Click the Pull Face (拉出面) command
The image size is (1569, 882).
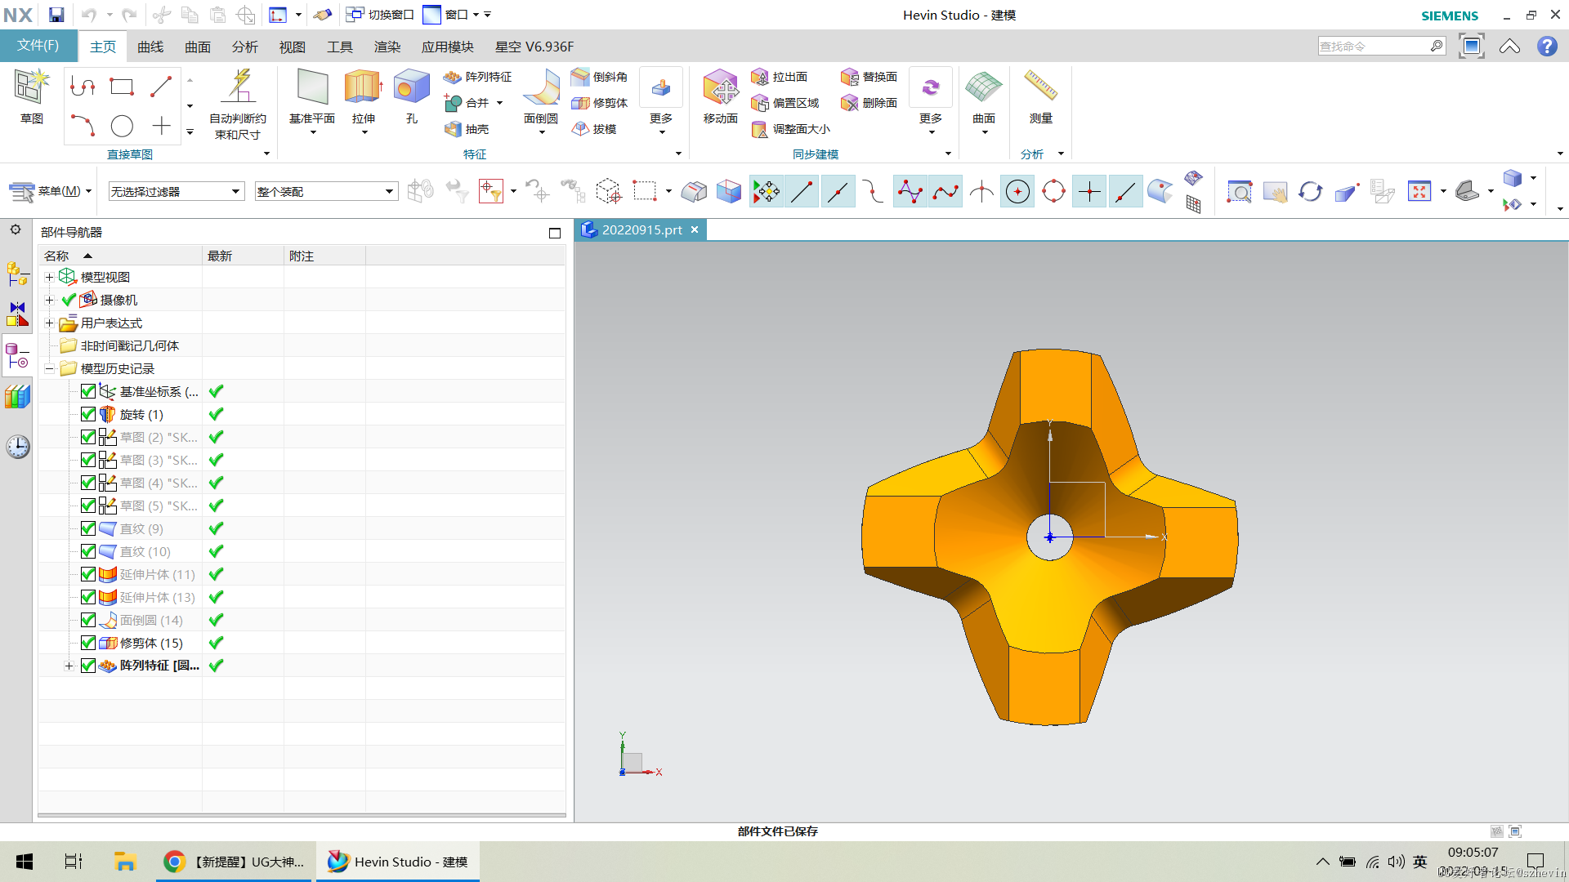coord(779,77)
